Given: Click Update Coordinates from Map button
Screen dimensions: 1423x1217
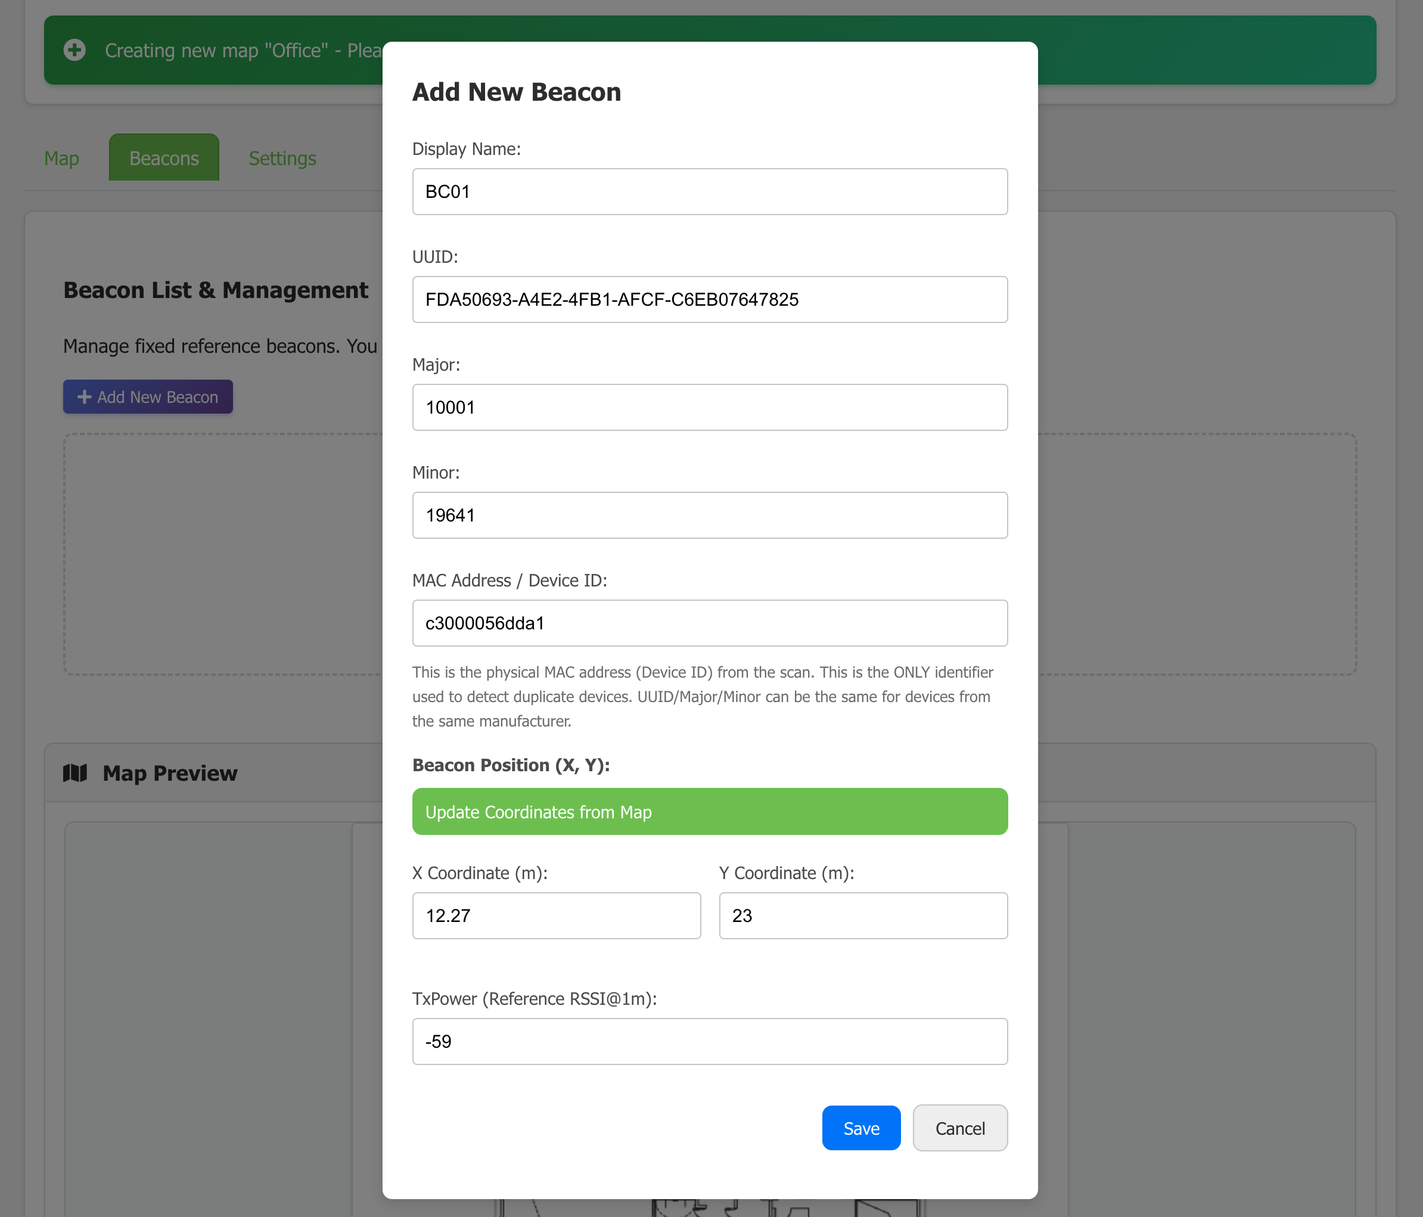Looking at the screenshot, I should tap(709, 812).
